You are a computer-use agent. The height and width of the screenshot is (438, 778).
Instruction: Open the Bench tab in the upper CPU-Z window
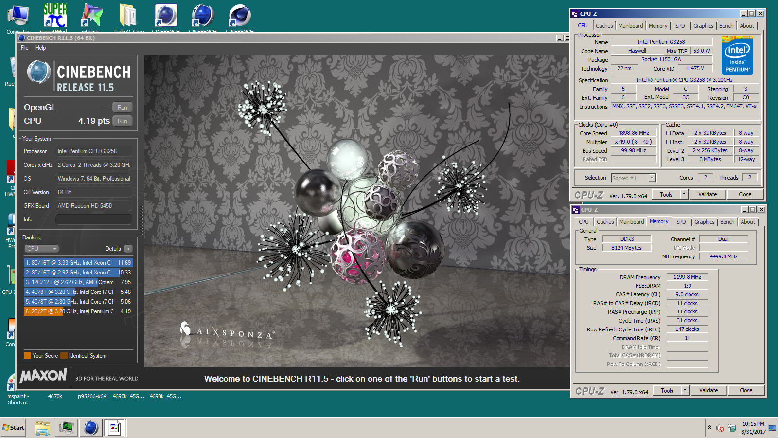point(726,26)
